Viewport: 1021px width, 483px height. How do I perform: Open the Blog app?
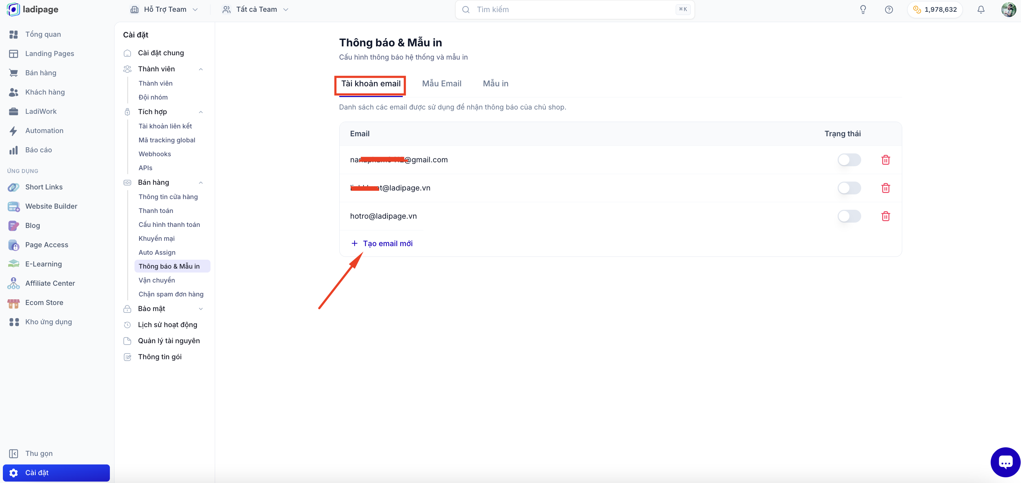pos(32,225)
